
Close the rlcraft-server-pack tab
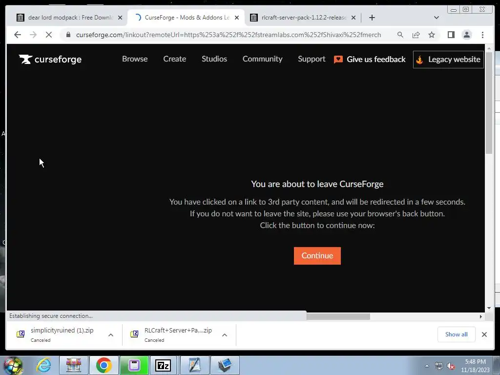pyautogui.click(x=354, y=18)
